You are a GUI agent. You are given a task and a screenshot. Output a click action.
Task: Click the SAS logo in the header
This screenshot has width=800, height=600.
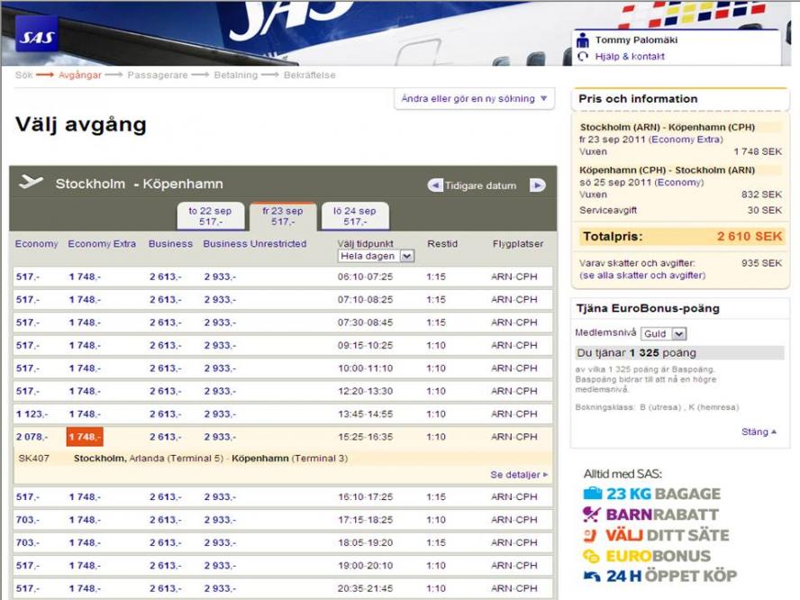36,34
